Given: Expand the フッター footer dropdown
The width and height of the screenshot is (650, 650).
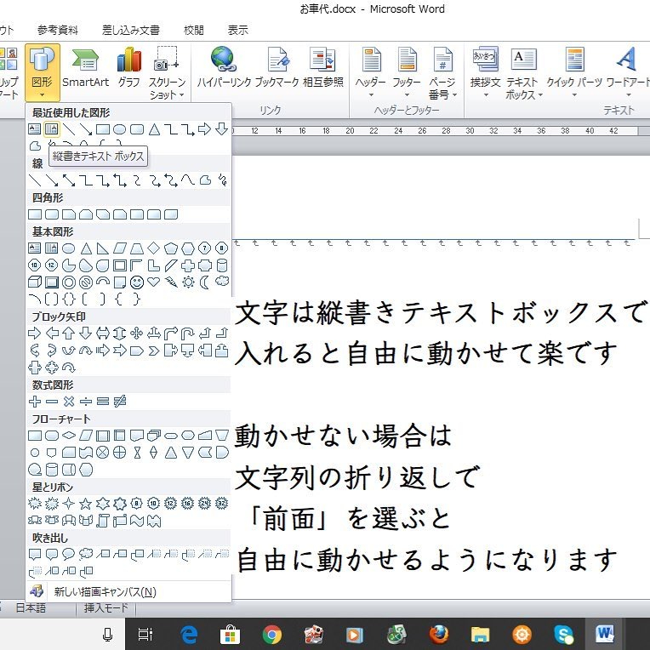Looking at the screenshot, I should 407,72.
